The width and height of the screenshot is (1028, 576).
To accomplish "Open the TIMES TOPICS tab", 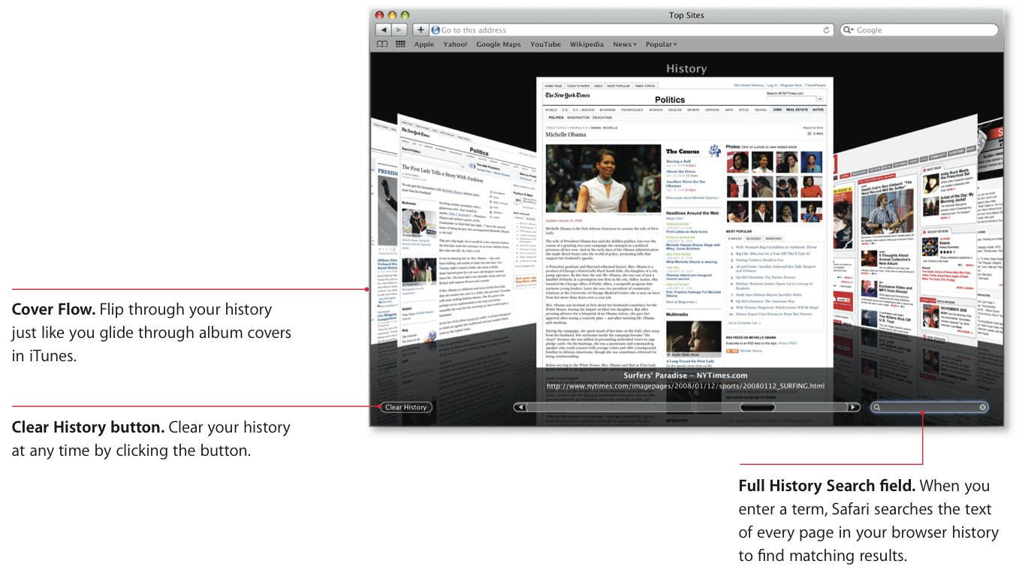I will point(645,86).
